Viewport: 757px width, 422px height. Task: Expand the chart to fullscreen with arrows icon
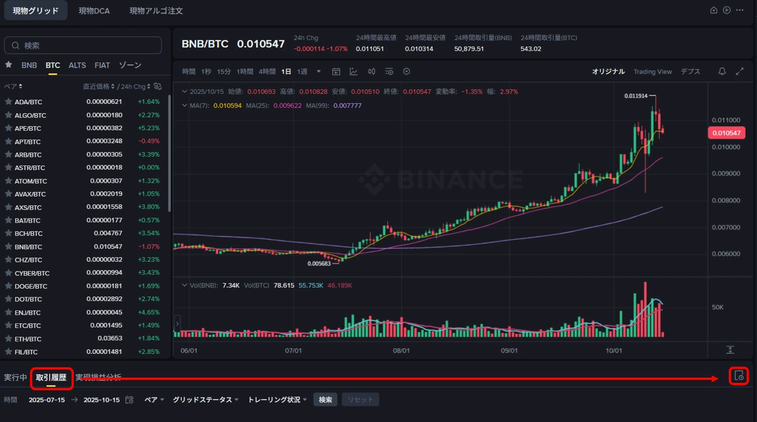point(740,71)
